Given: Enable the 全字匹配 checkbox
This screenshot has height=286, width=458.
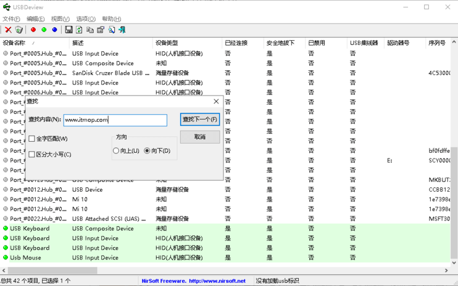Looking at the screenshot, I should click(32, 139).
